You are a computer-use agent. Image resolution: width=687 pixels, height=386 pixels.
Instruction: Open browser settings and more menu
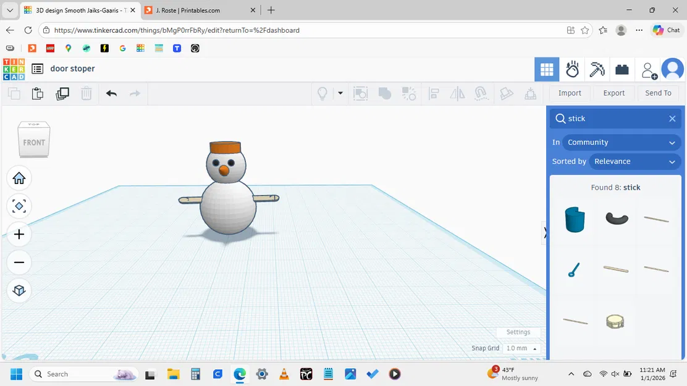pos(639,30)
